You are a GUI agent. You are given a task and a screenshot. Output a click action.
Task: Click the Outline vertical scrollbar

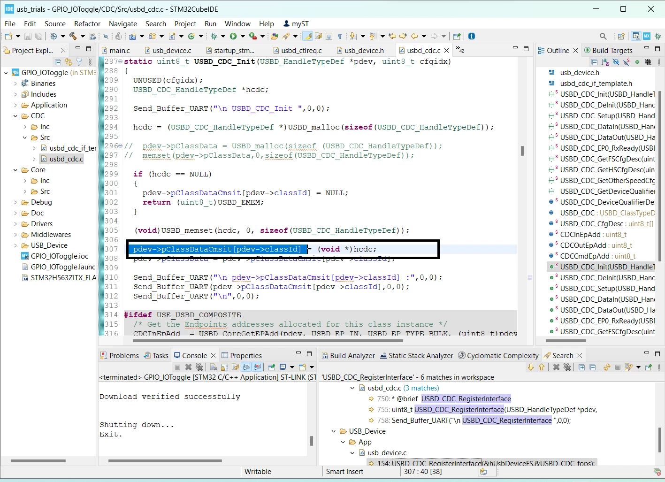pos(660,176)
